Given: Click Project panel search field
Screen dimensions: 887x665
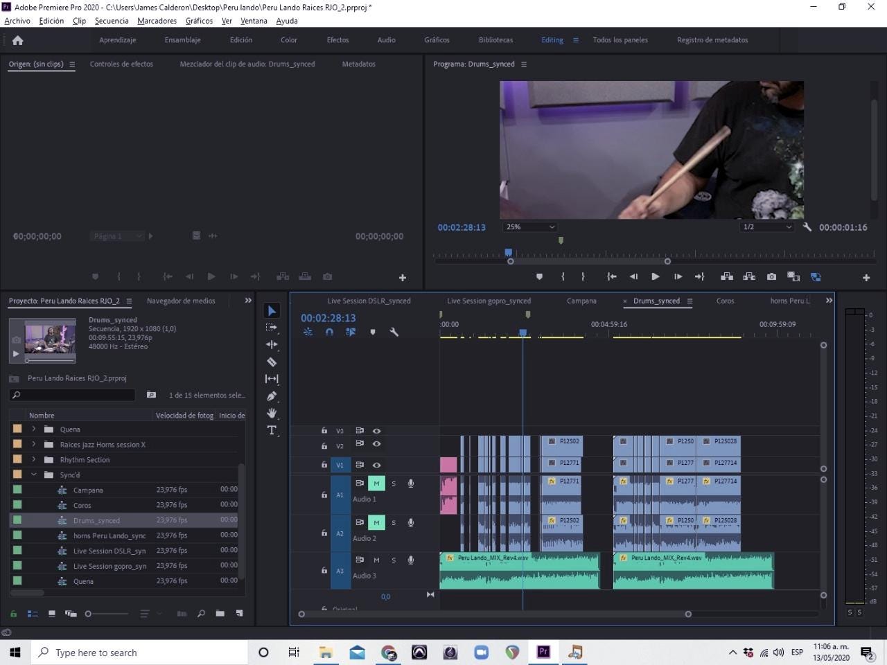Looking at the screenshot, I should click(73, 395).
